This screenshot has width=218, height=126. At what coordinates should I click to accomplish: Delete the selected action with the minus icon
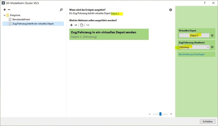(x=76, y=25)
